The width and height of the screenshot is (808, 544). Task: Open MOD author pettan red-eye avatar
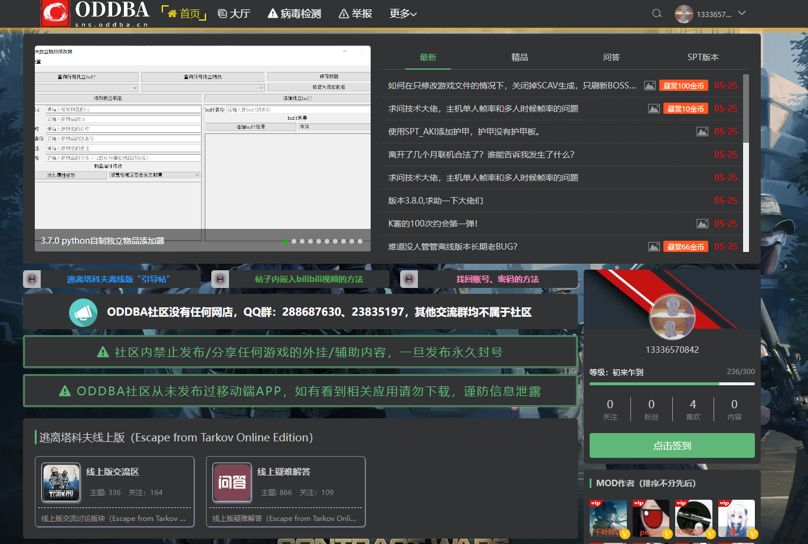[x=651, y=519]
